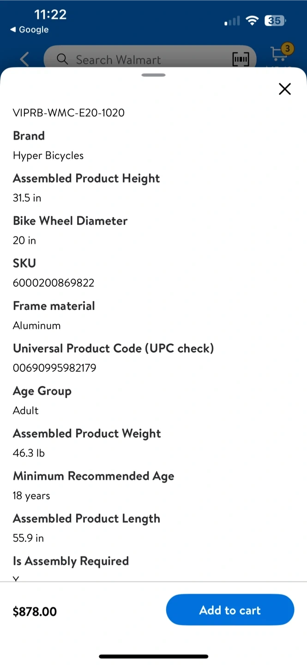Image resolution: width=307 pixels, height=665 pixels.
Task: Tap the Search Walmart field
Action: point(138,60)
